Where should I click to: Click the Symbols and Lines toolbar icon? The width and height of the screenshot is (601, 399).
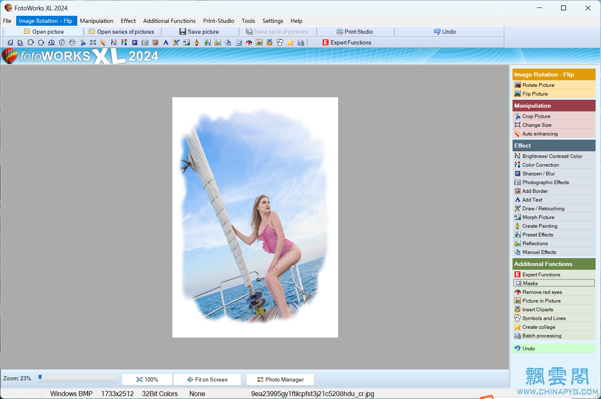tap(280, 42)
